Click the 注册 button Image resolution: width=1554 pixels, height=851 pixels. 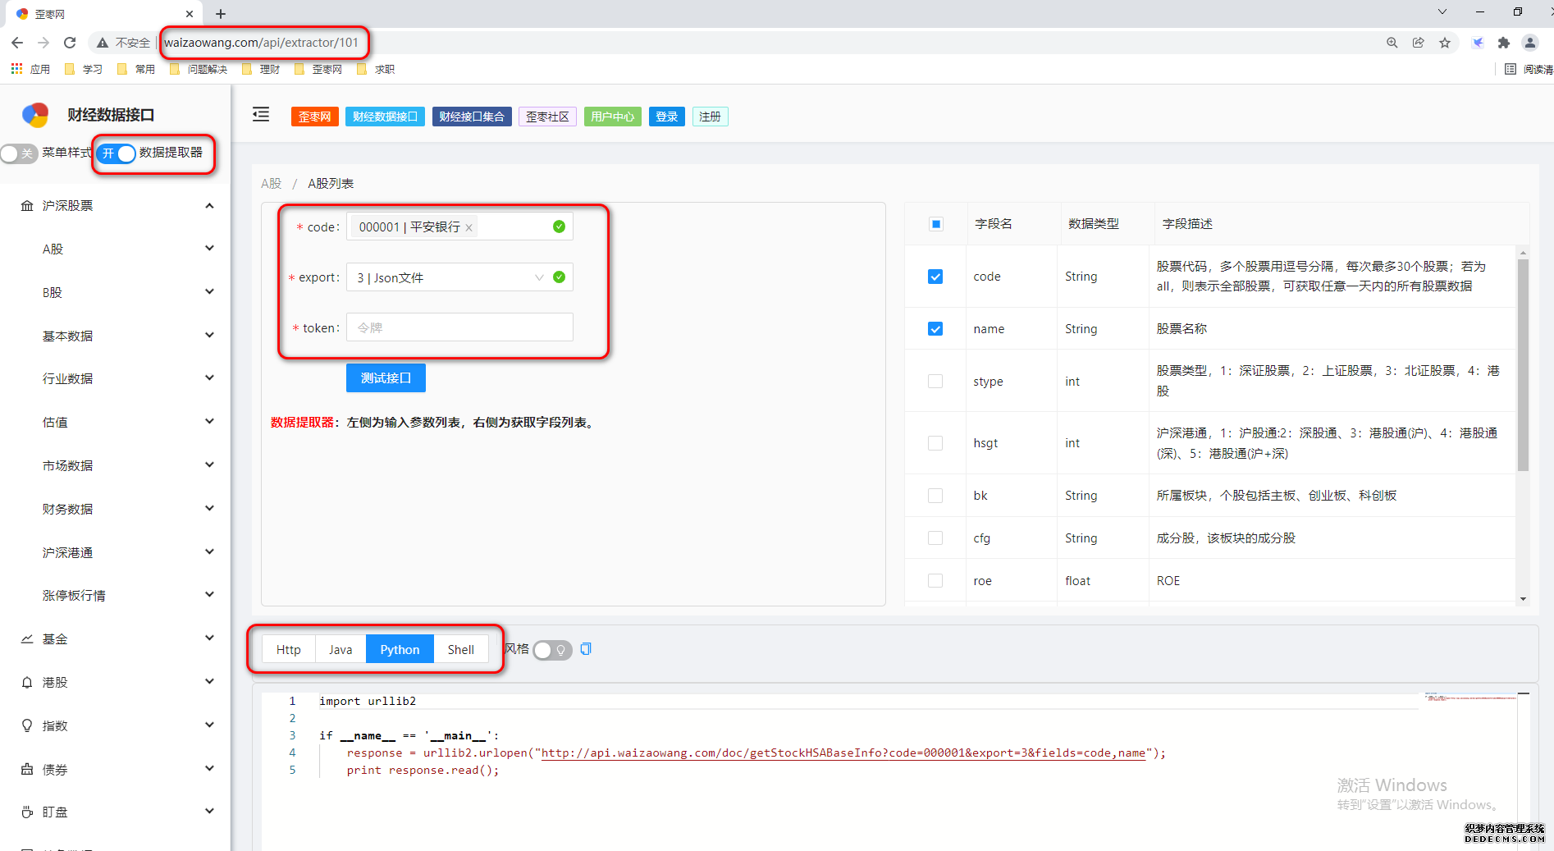point(710,117)
